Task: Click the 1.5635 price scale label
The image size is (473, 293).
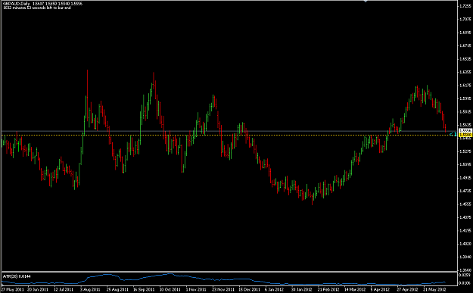Action: (x=465, y=125)
